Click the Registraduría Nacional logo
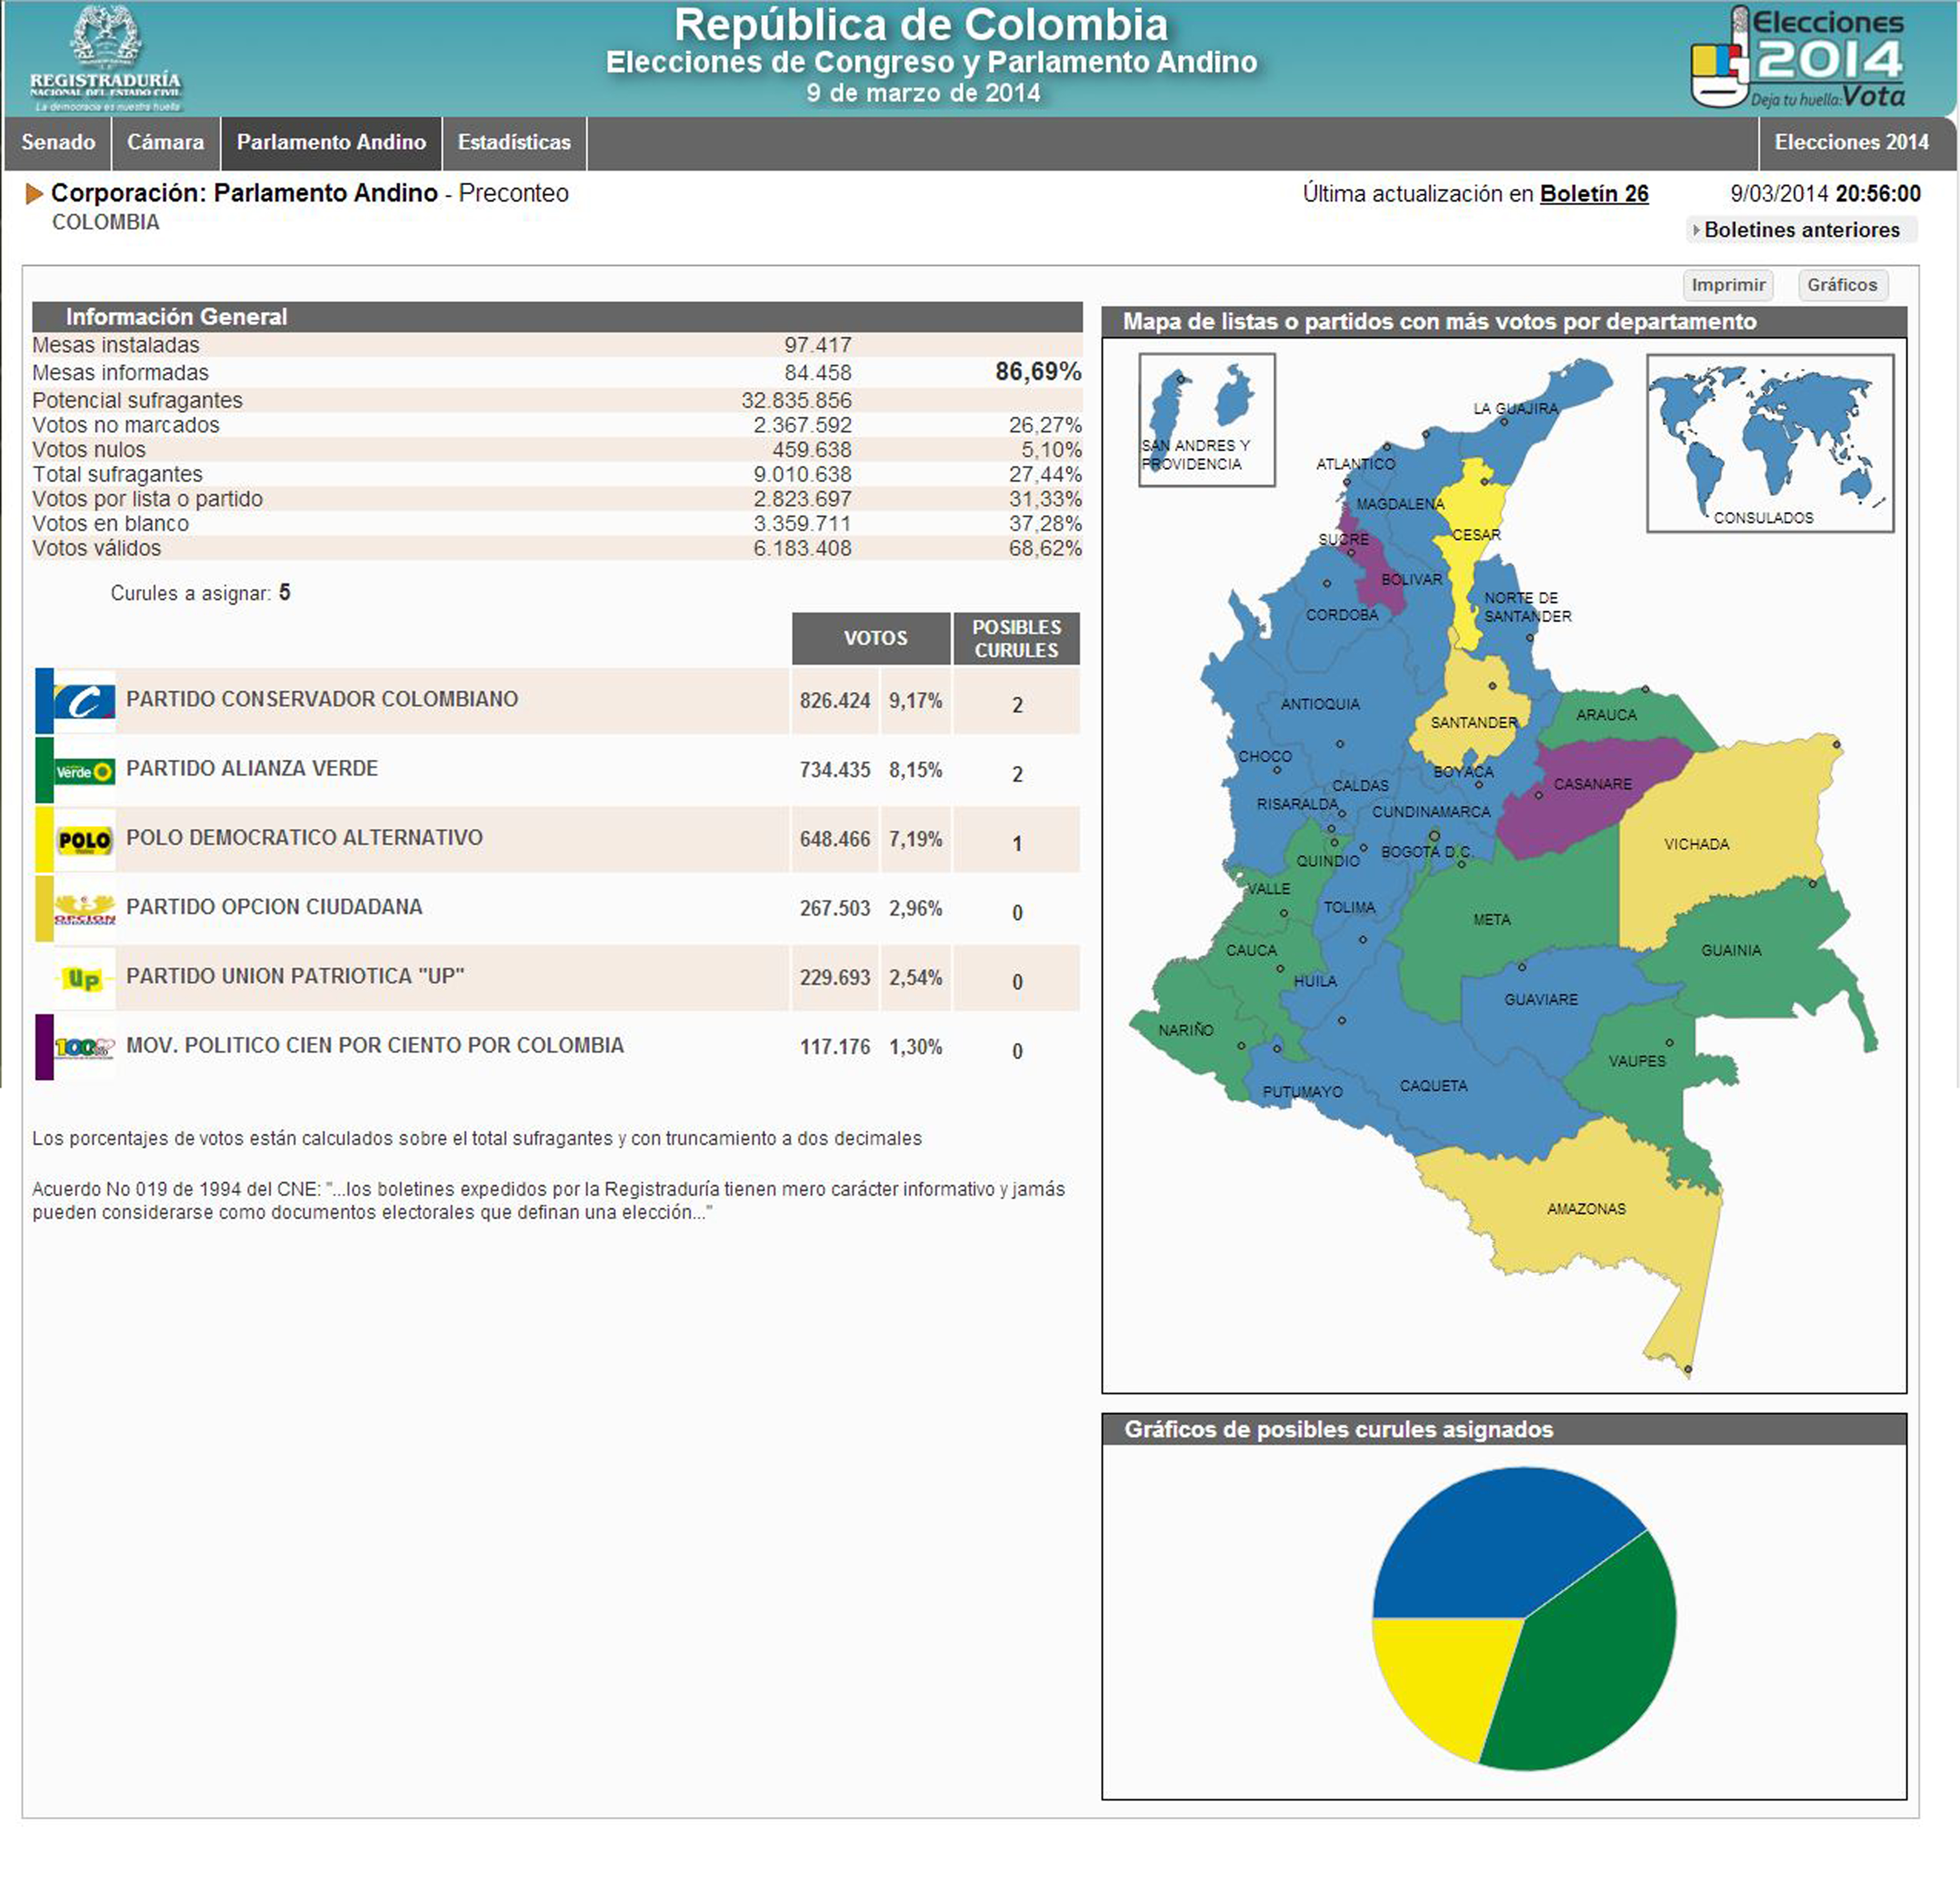1960x1879 pixels. tap(105, 58)
